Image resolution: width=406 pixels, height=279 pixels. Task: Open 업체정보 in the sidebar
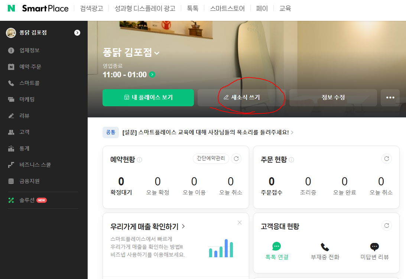click(x=29, y=50)
